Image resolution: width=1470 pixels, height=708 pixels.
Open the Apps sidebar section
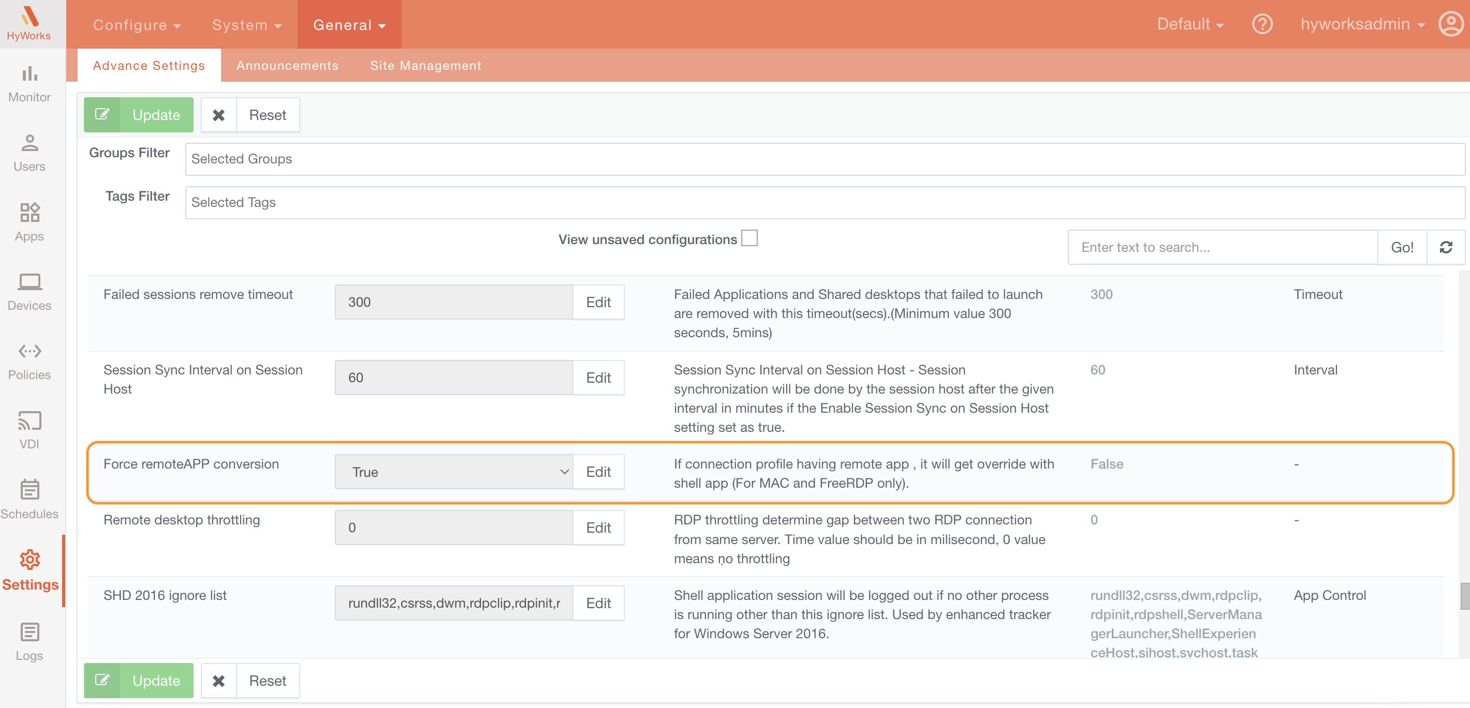coord(29,223)
